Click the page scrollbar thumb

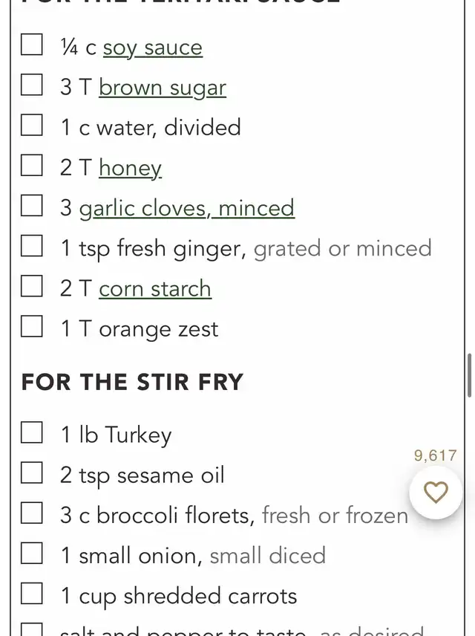click(x=469, y=375)
